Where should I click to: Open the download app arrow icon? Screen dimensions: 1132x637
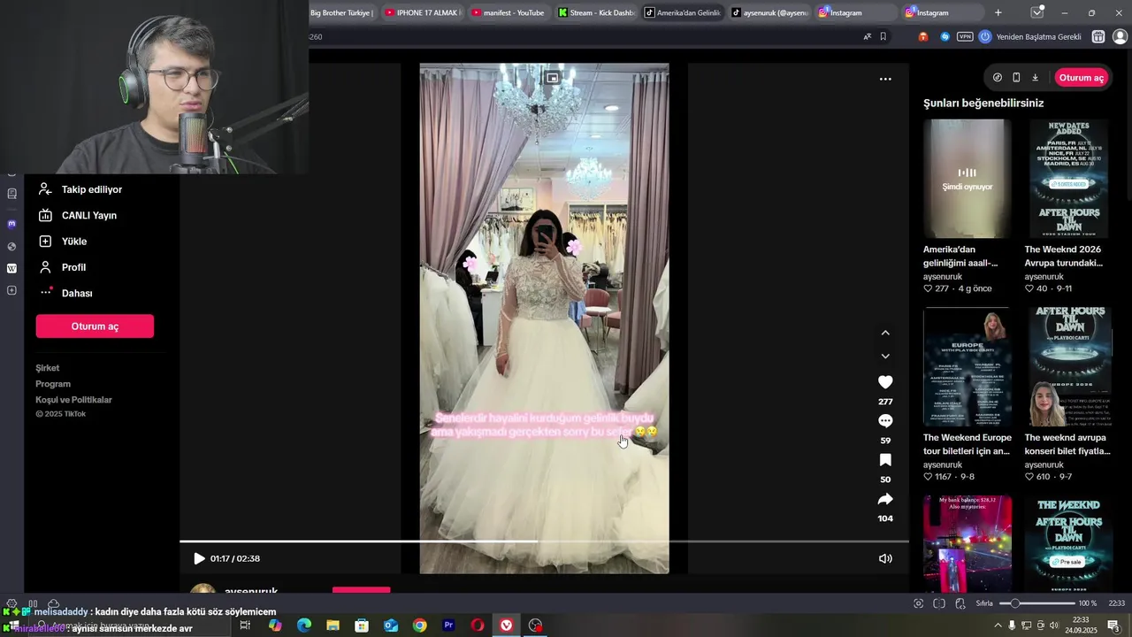coord(1036,78)
